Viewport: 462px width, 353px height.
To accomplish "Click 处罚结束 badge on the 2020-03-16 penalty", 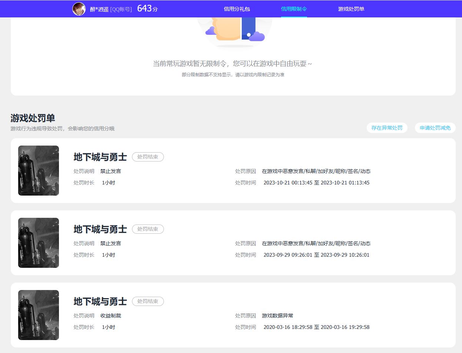I will 148,302.
